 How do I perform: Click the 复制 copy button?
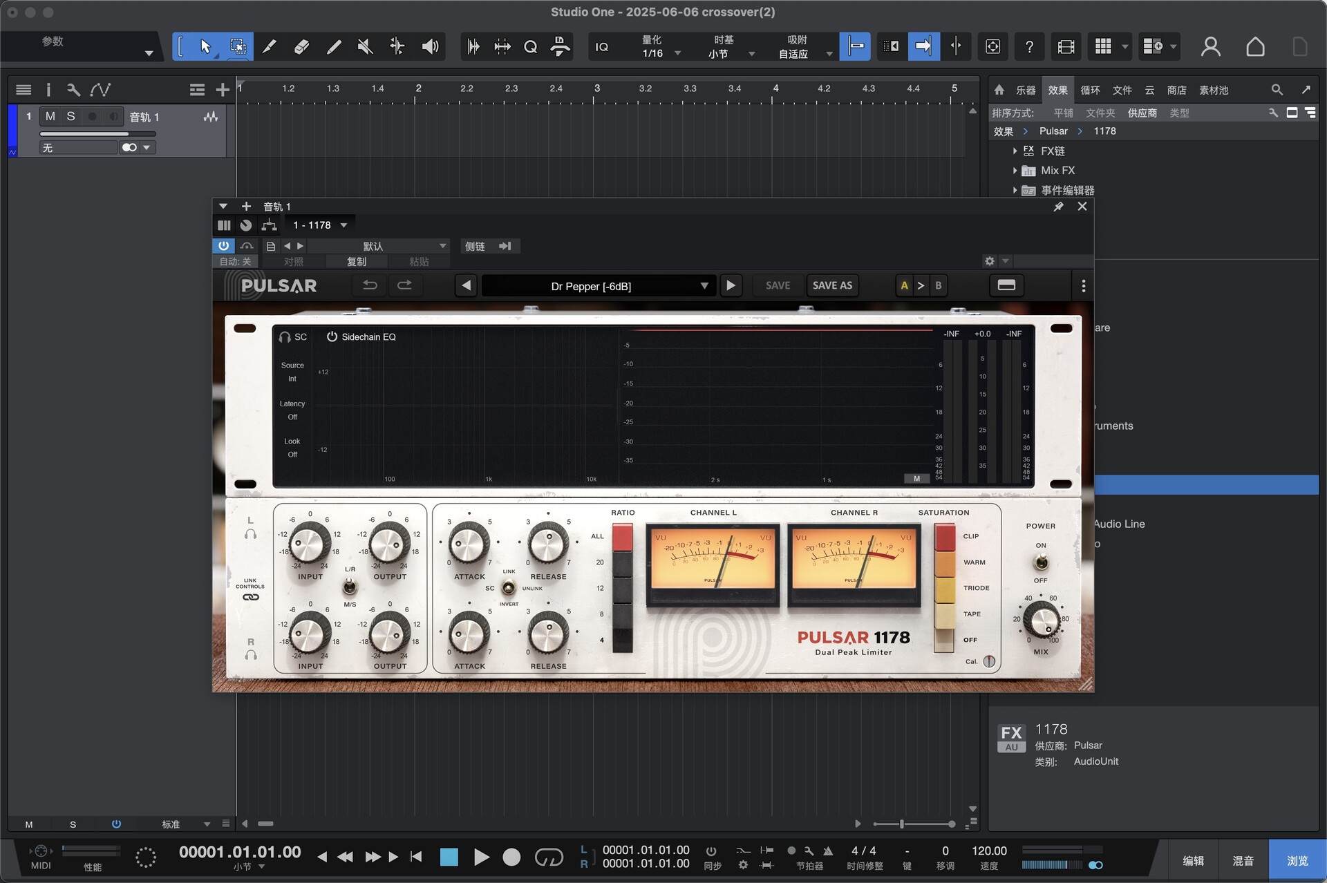[357, 262]
